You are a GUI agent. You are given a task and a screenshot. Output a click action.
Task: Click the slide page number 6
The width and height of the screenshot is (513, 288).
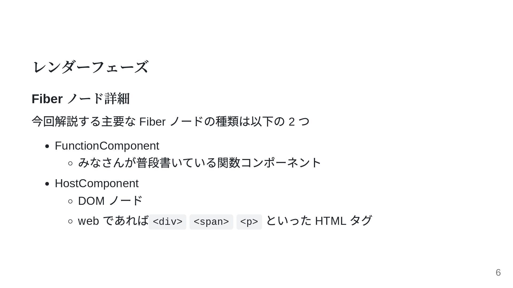pyautogui.click(x=498, y=273)
